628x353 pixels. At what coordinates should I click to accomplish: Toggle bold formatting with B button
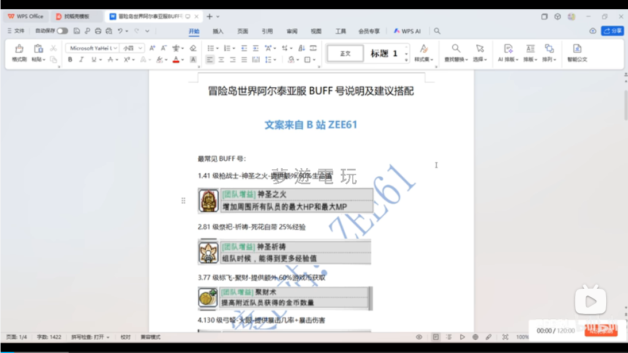[70, 60]
